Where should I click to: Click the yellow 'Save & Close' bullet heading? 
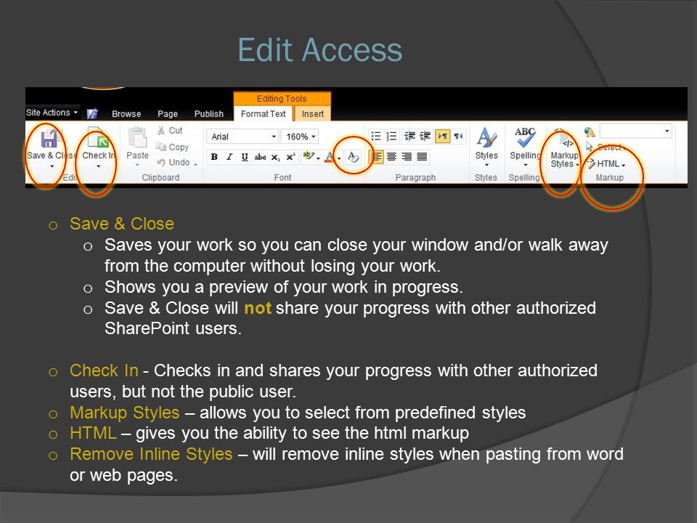pos(122,224)
